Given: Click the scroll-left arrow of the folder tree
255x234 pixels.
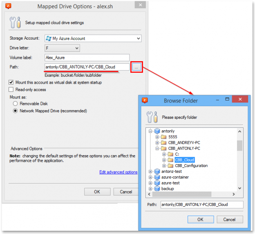Looking at the screenshot, I should 149,194.
